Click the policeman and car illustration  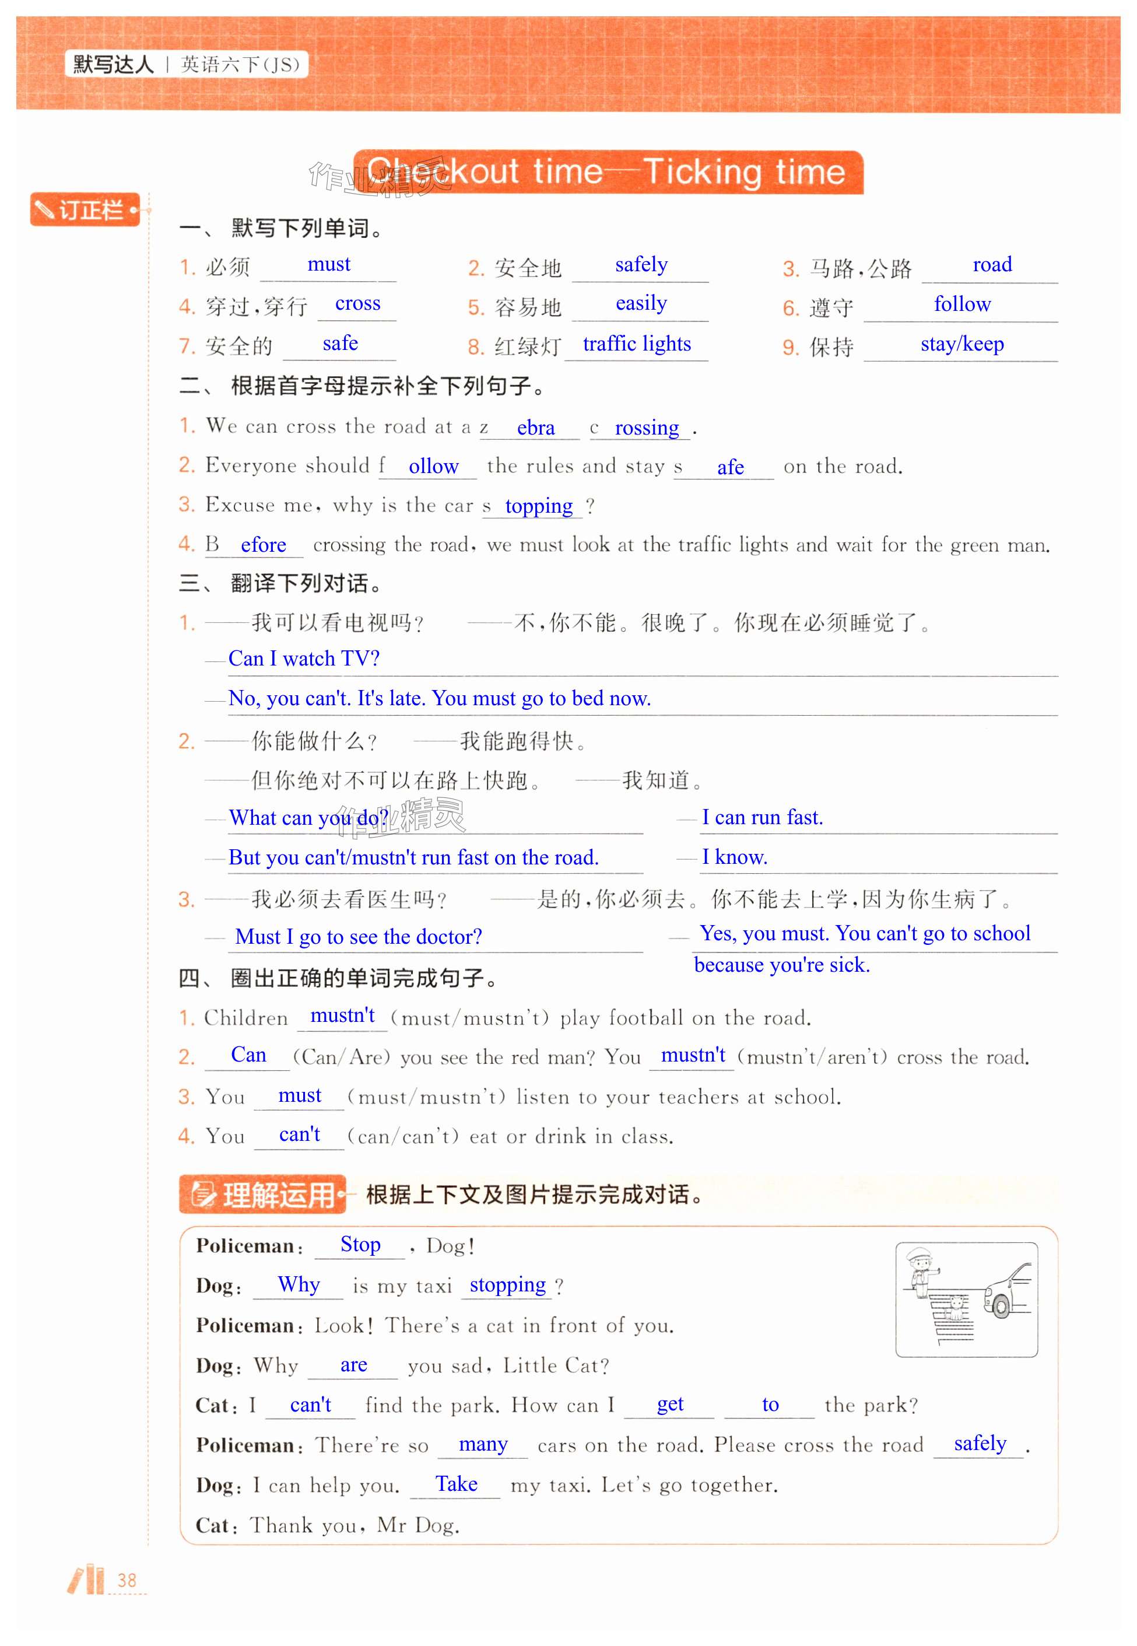[966, 1300]
